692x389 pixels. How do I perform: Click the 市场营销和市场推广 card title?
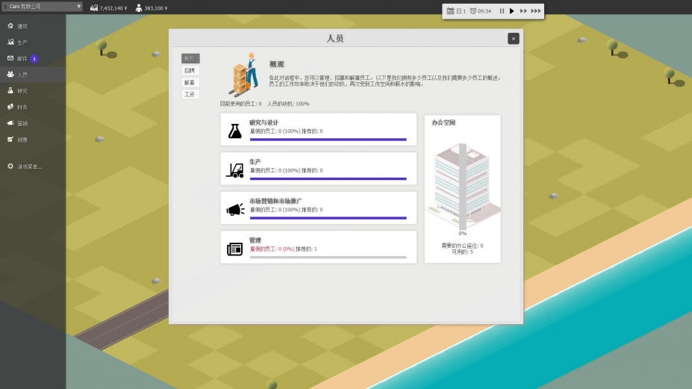275,201
